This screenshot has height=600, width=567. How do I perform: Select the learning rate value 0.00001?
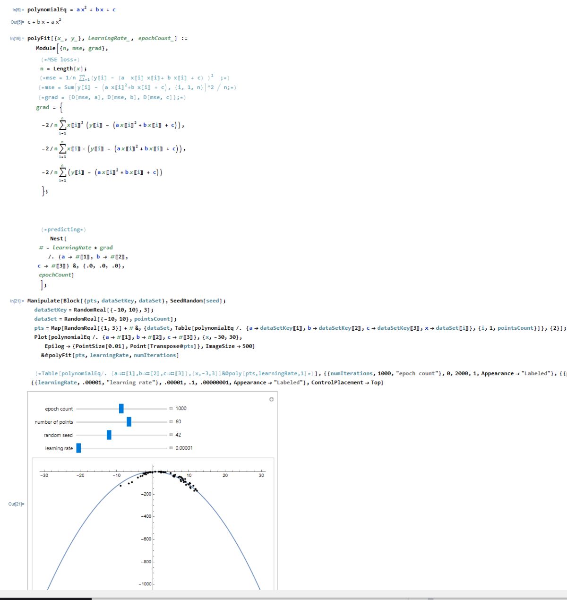click(184, 448)
